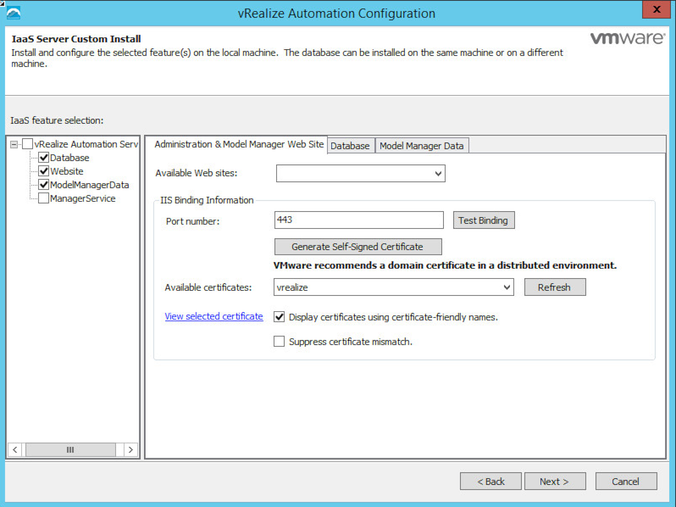The height and width of the screenshot is (507, 676).
Task: Select Administration & Model Manager Web Site tab
Action: click(x=239, y=145)
